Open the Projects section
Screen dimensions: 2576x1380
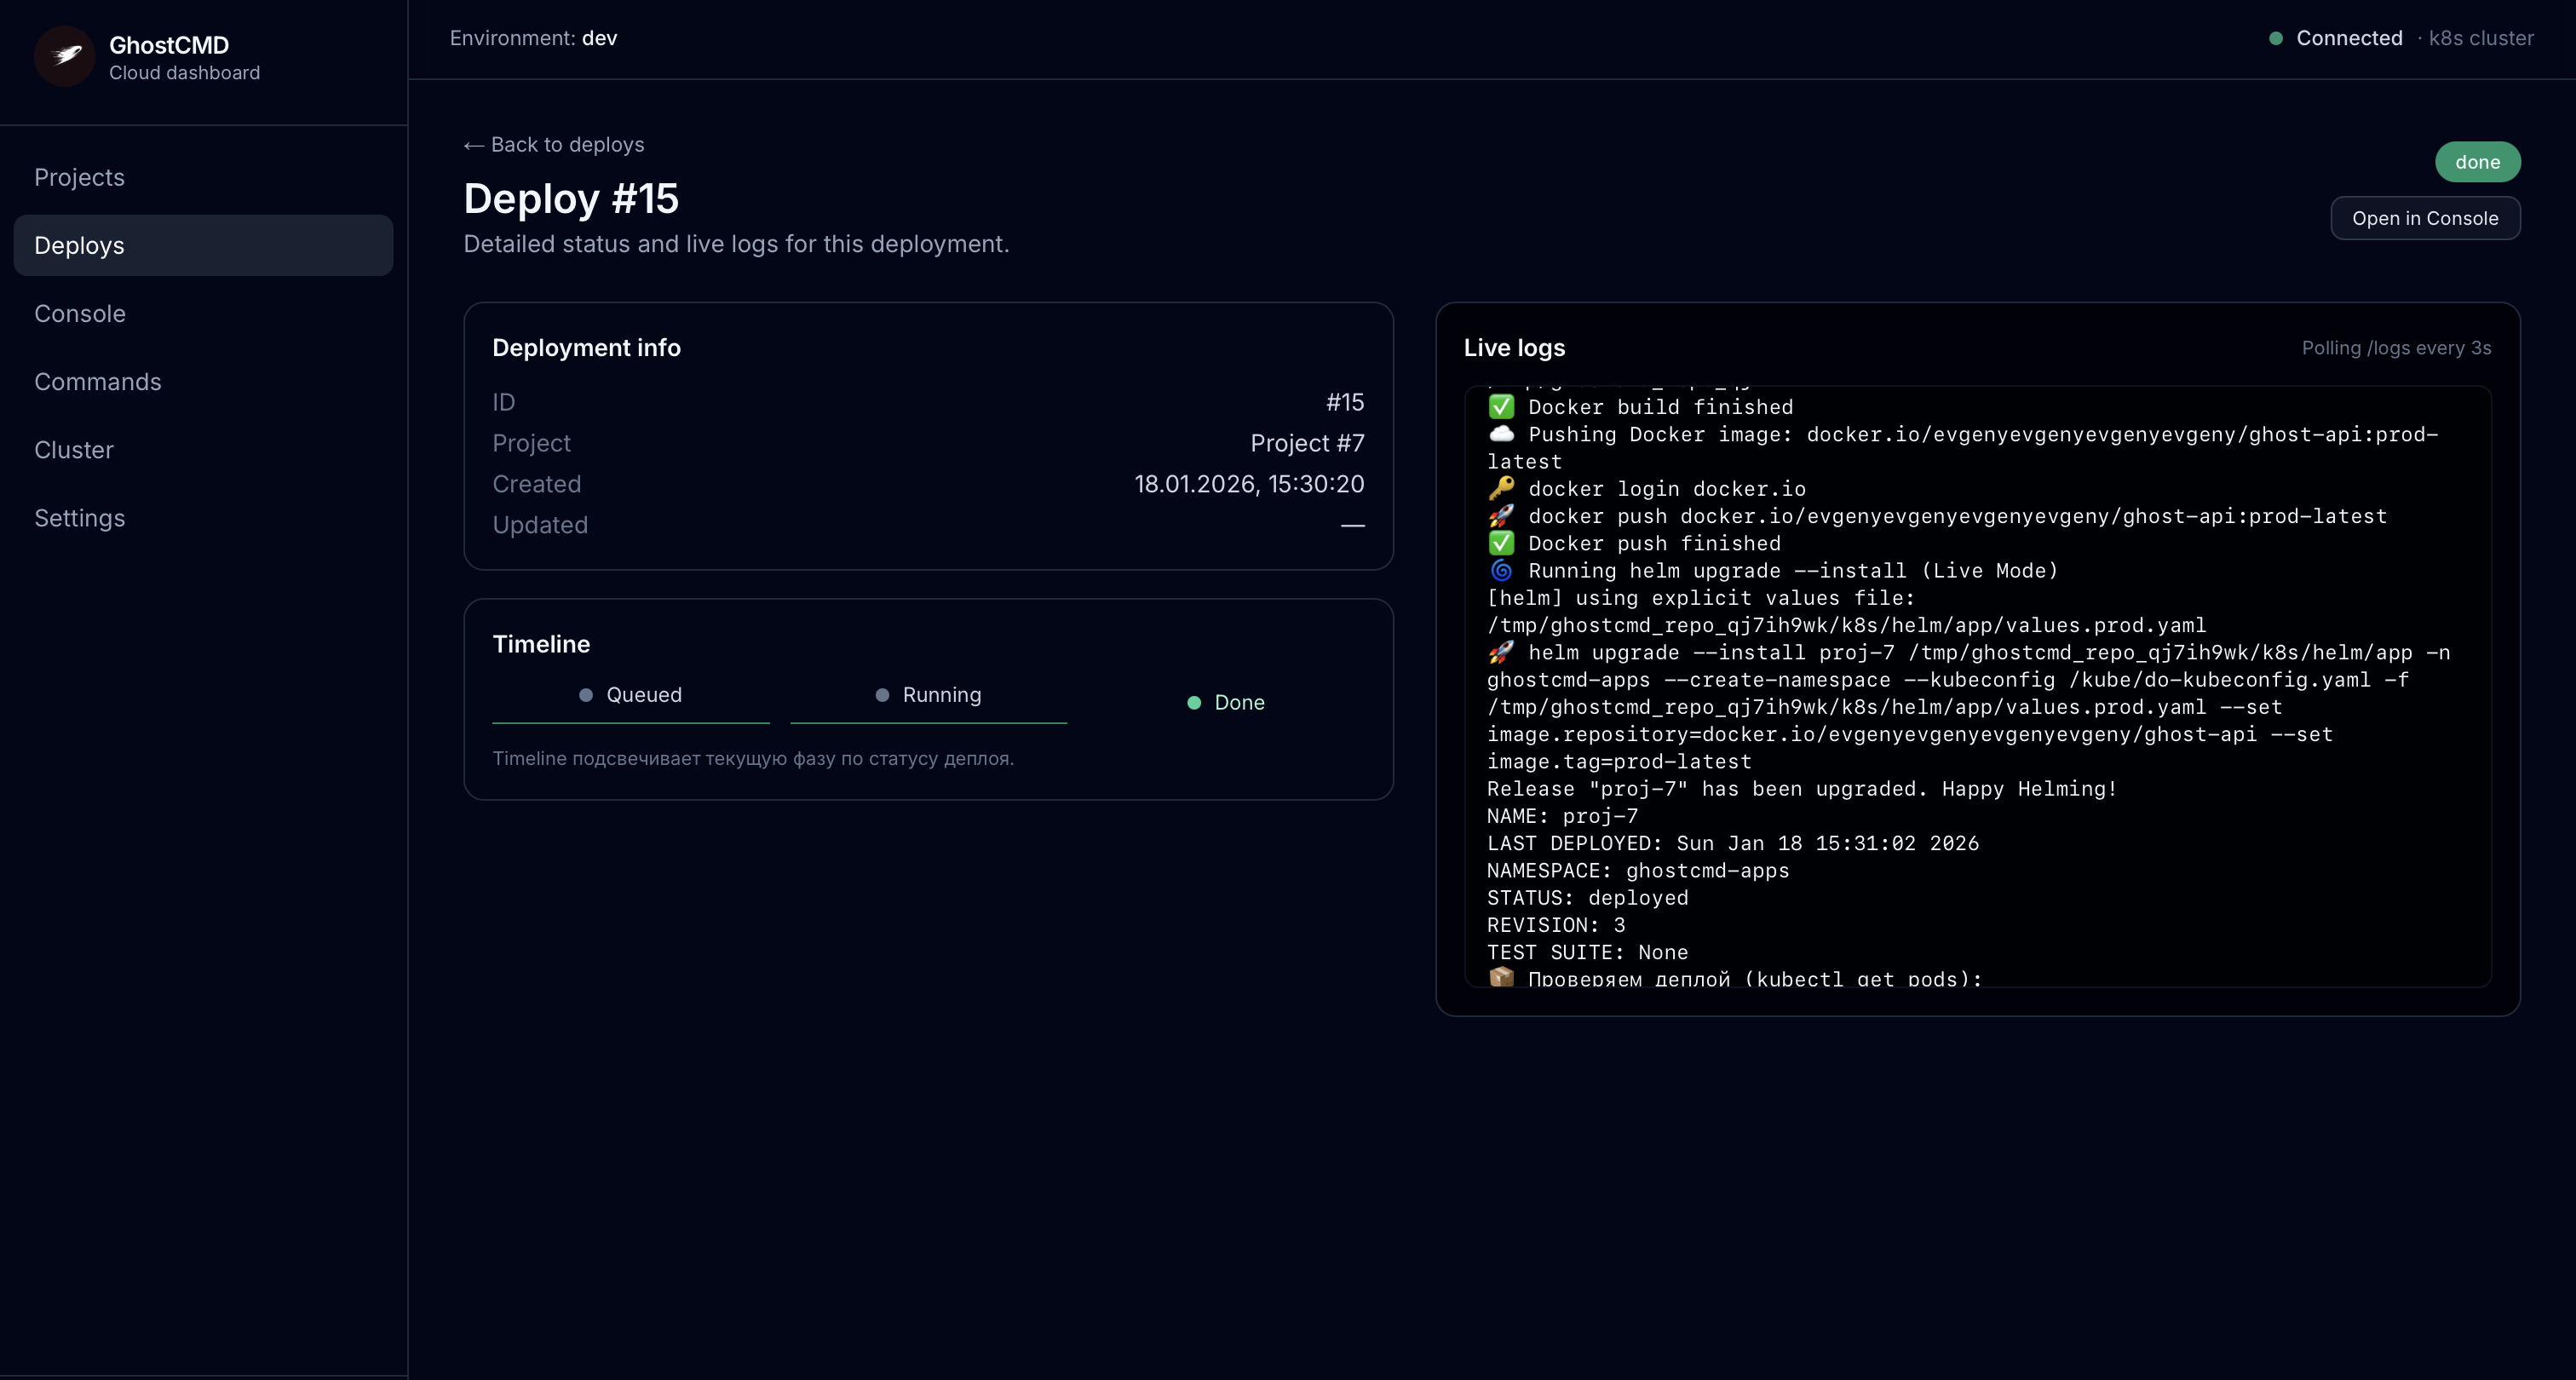tap(79, 177)
